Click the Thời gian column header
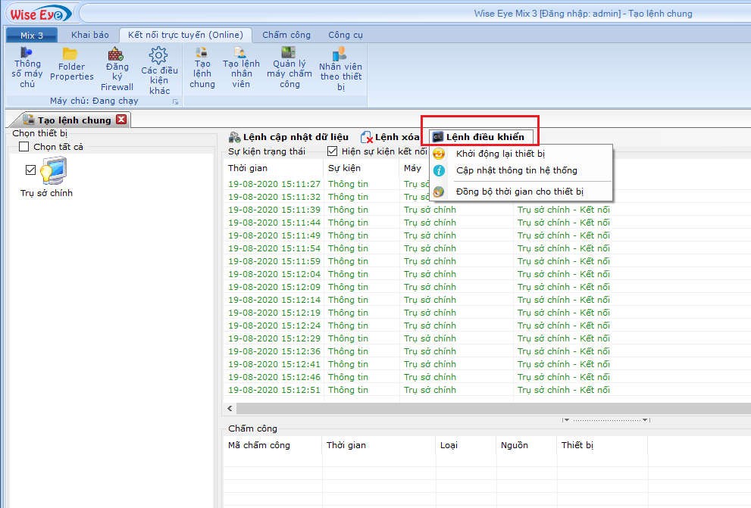The height and width of the screenshot is (508, 751). coord(248,168)
